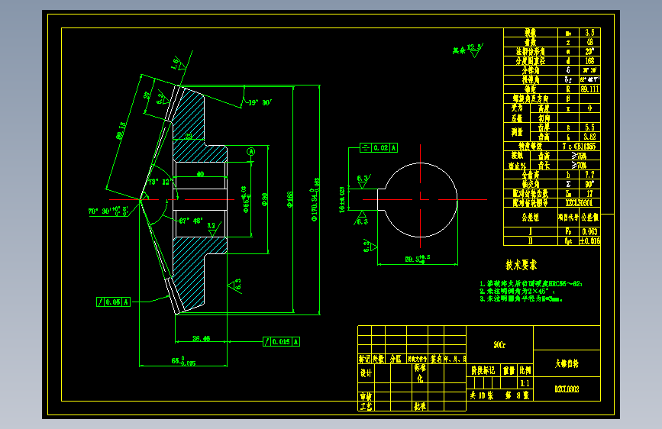Select technical note containing 'HRC56~62'
The width and height of the screenshot is (662, 429).
[531, 284]
